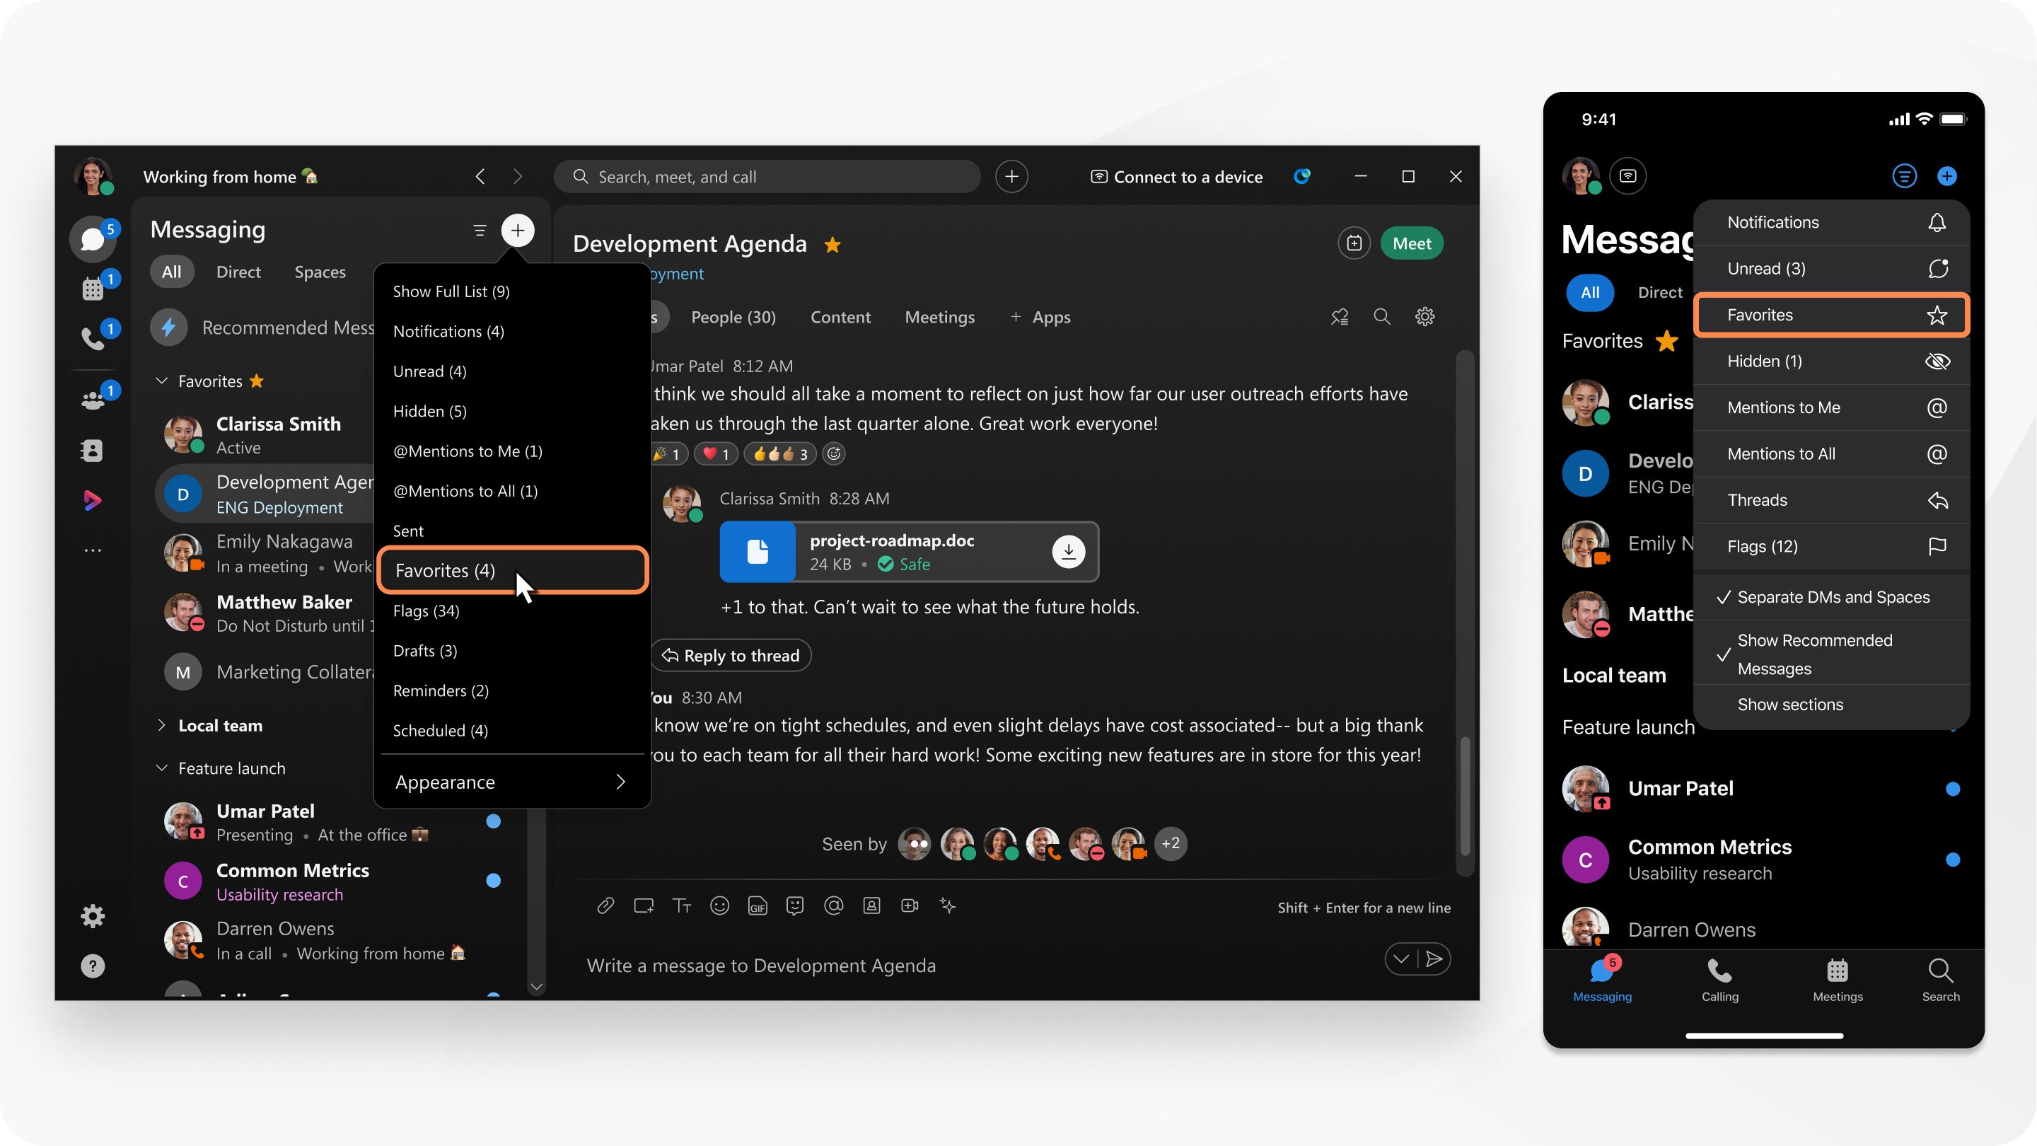2037x1146 pixels.
Task: Click the file attachment icon in compose bar
Action: pyautogui.click(x=603, y=905)
